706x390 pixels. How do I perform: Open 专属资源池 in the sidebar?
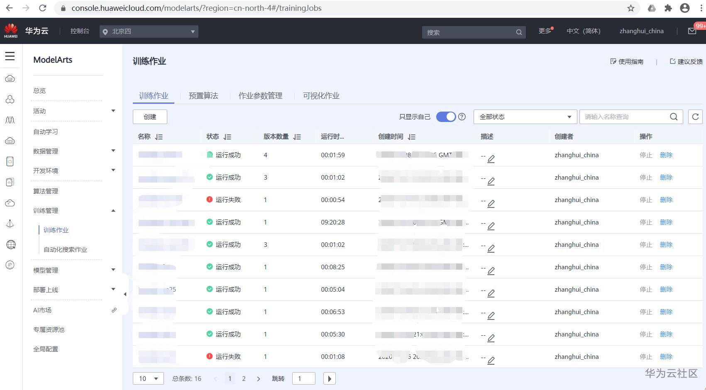(49, 330)
